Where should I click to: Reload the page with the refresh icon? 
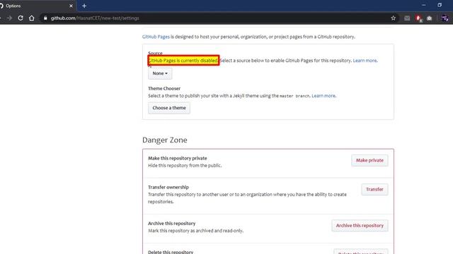point(21,18)
